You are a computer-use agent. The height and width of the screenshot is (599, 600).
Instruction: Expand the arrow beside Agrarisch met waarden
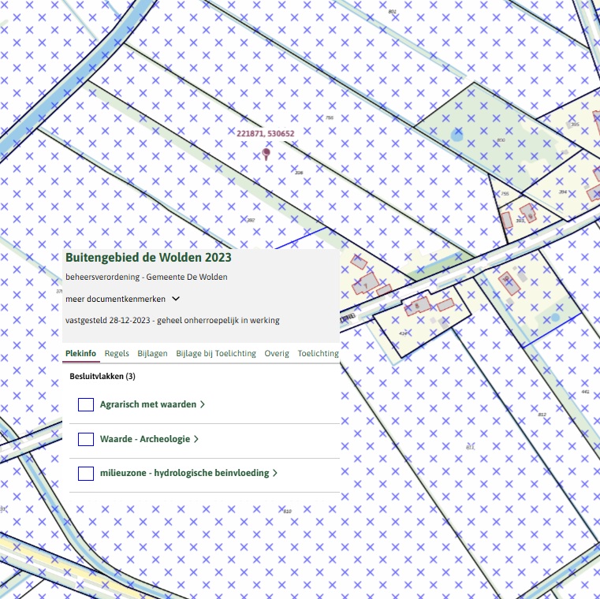pos(203,404)
